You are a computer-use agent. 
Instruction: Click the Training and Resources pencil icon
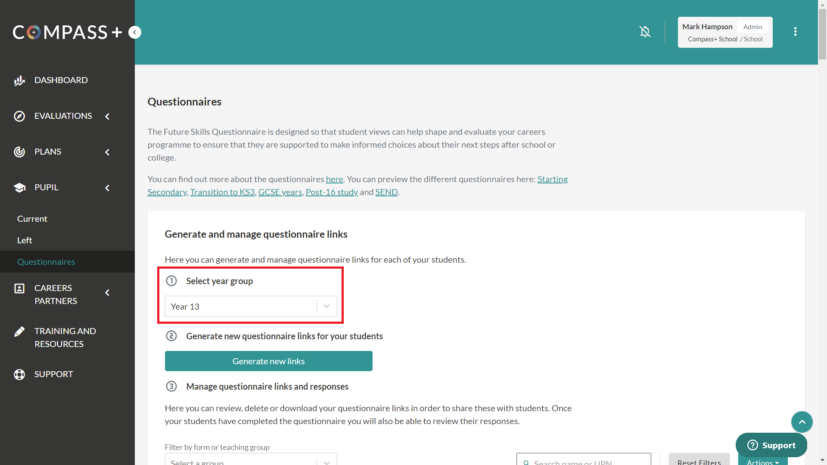(19, 332)
